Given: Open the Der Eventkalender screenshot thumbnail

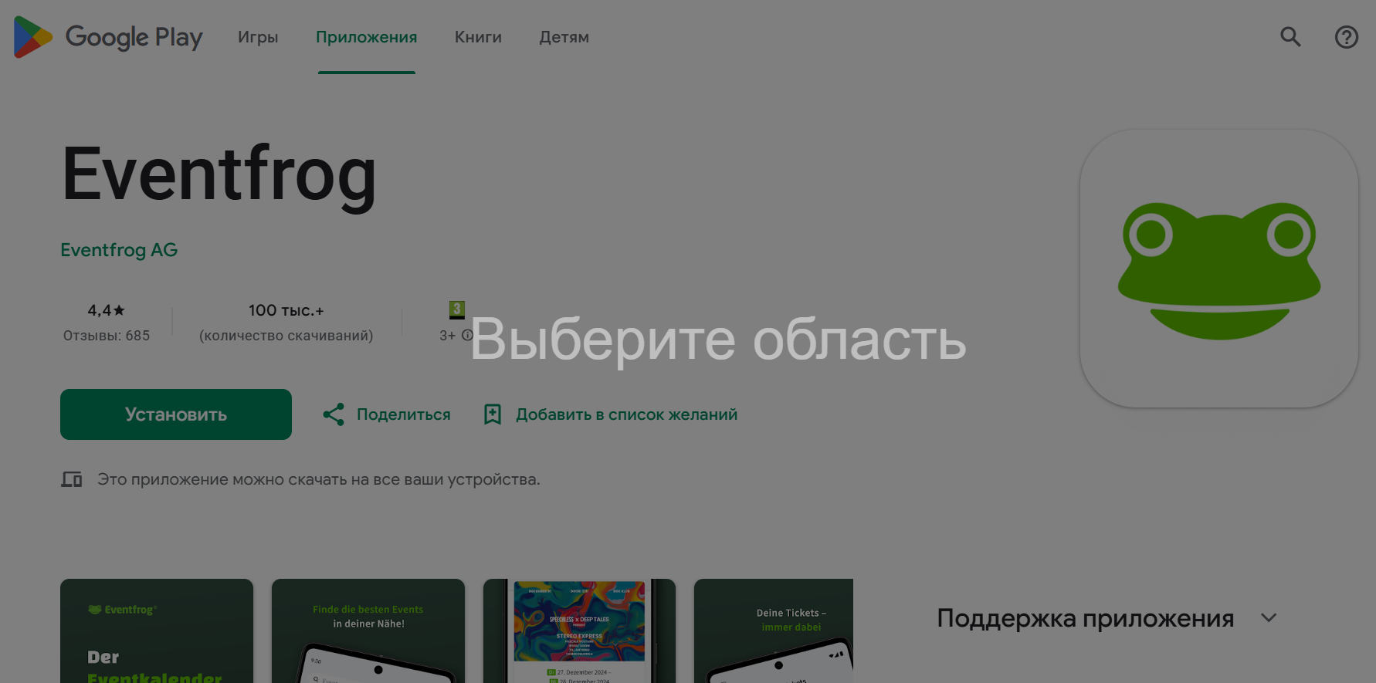Looking at the screenshot, I should point(157,631).
